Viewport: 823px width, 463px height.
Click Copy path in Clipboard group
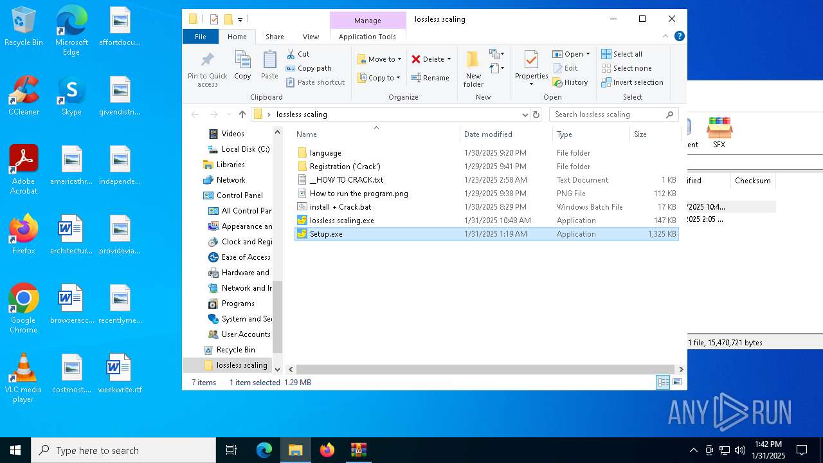point(309,68)
